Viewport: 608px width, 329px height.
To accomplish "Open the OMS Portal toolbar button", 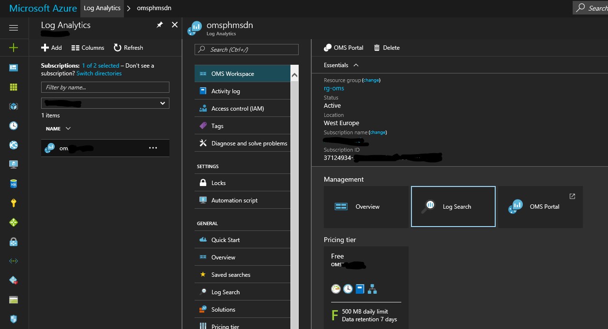I will click(x=344, y=48).
